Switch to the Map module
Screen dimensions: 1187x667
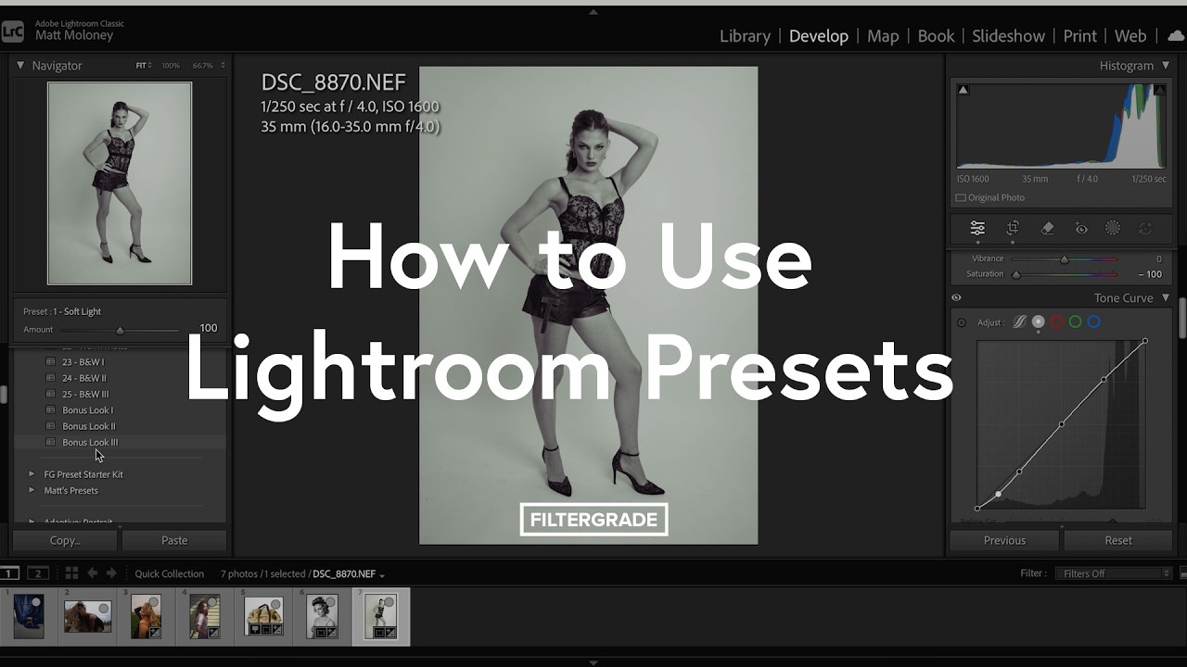[883, 36]
